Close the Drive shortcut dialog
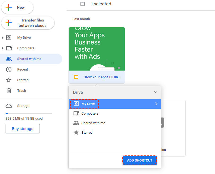Image resolution: width=215 pixels, height=174 pixels. pos(155,92)
